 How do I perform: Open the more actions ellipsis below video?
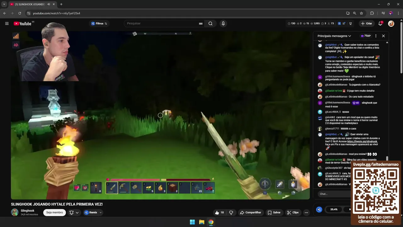click(306, 212)
